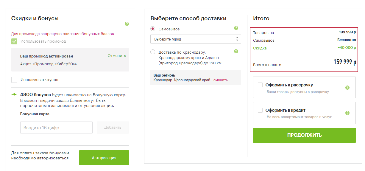Click the сменить region link
Viewport: 365px width, 171px height.
[x=220, y=80]
